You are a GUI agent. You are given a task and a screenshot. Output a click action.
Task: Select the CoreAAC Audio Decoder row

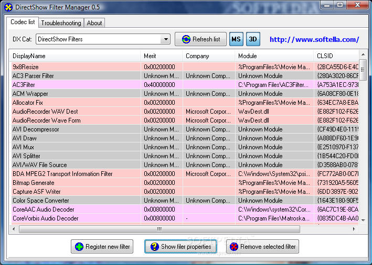[185, 209]
